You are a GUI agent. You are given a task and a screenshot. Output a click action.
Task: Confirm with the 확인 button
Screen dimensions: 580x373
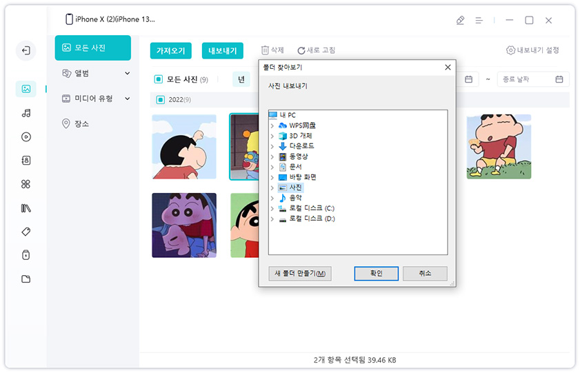(376, 274)
